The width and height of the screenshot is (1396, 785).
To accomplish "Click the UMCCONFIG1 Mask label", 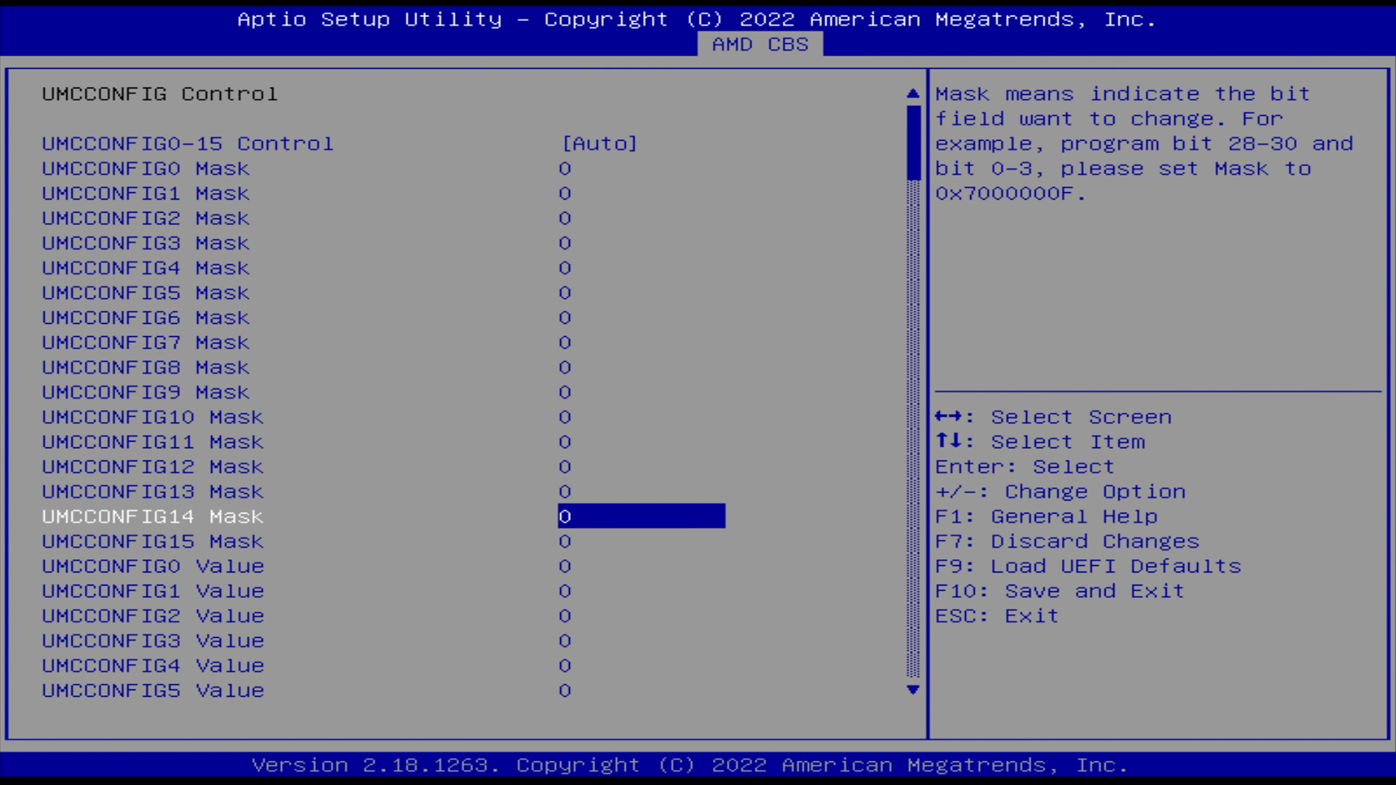I will tap(146, 193).
